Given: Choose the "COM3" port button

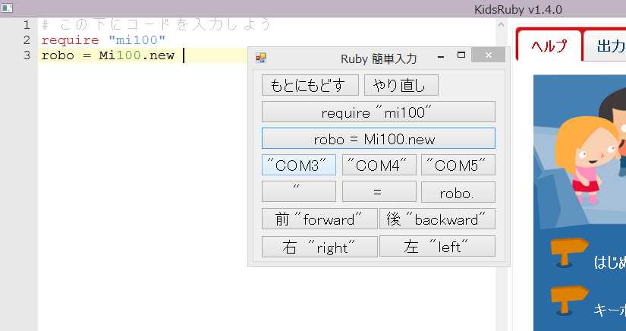Looking at the screenshot, I should coord(299,165).
